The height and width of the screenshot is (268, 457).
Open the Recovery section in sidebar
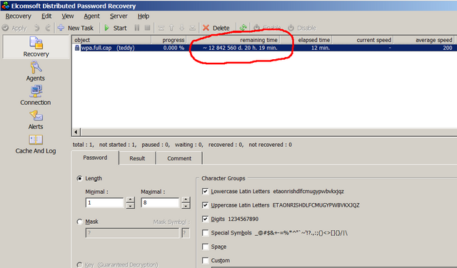point(36,46)
